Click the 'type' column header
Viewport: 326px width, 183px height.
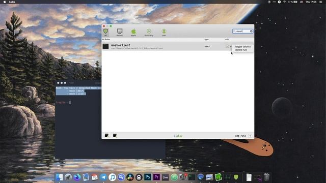pyautogui.click(x=206, y=39)
